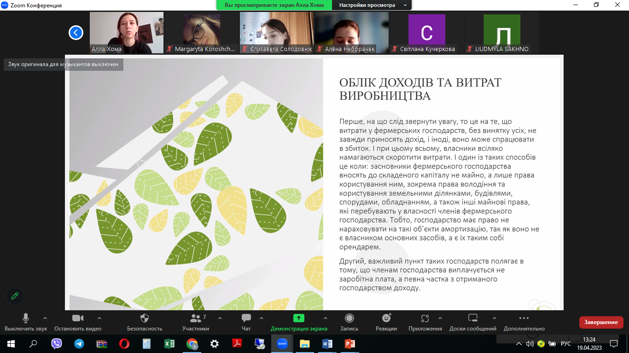This screenshot has width=629, height=353.
Task: Select Алла Хома video thumbnail
Action: [127, 33]
